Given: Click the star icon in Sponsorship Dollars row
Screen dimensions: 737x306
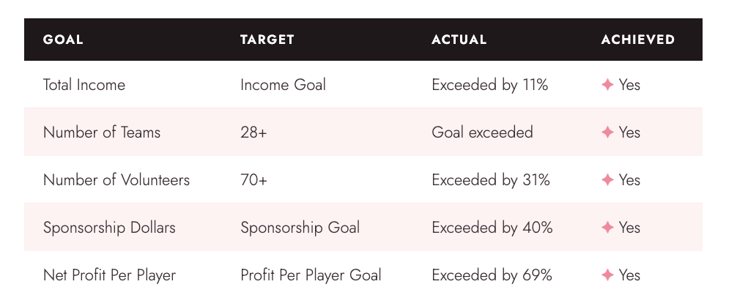Looking at the screenshot, I should (x=607, y=228).
